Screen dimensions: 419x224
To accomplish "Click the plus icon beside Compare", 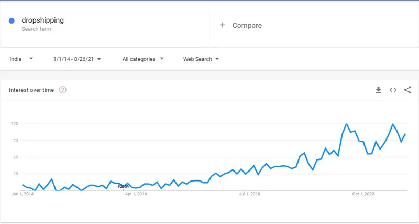I will pos(222,25).
